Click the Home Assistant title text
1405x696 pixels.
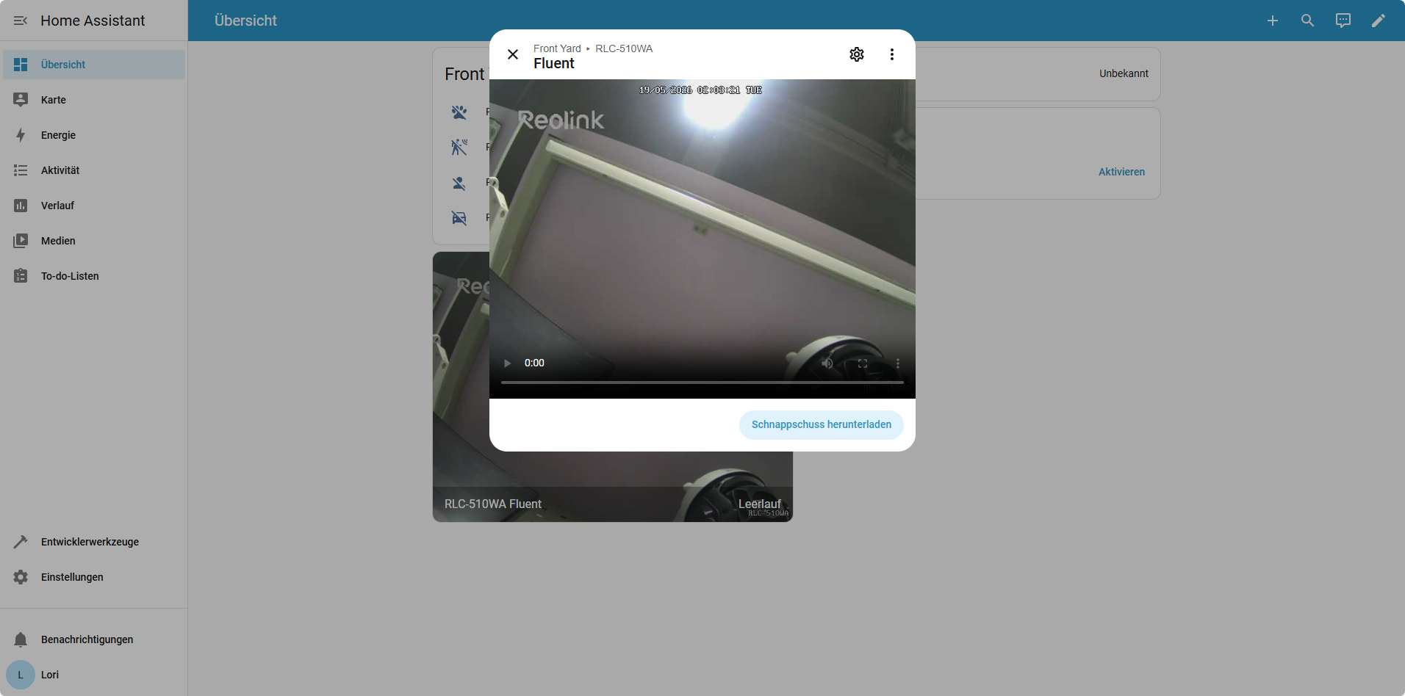tap(93, 21)
